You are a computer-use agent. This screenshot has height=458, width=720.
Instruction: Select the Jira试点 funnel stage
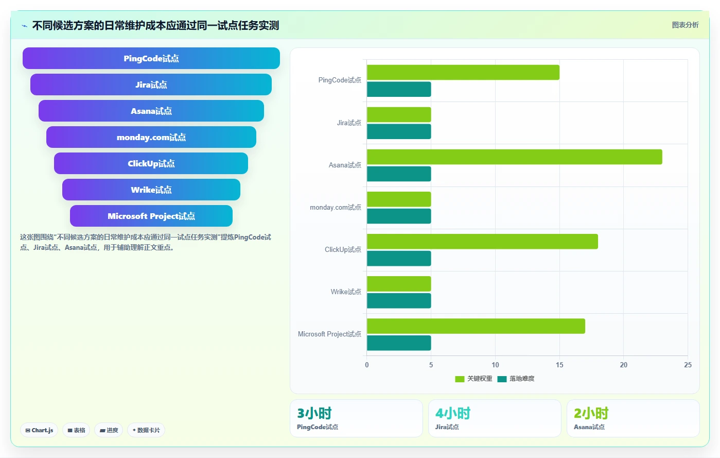(x=151, y=84)
